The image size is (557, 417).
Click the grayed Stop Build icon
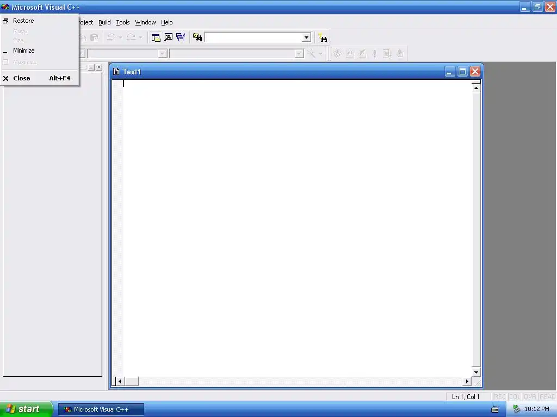point(362,54)
